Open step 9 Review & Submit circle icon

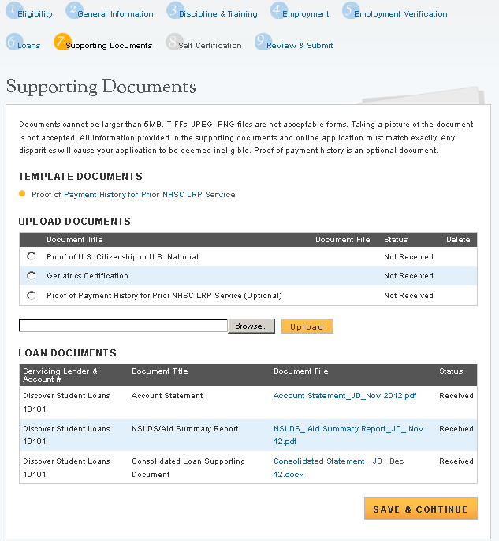(x=263, y=42)
